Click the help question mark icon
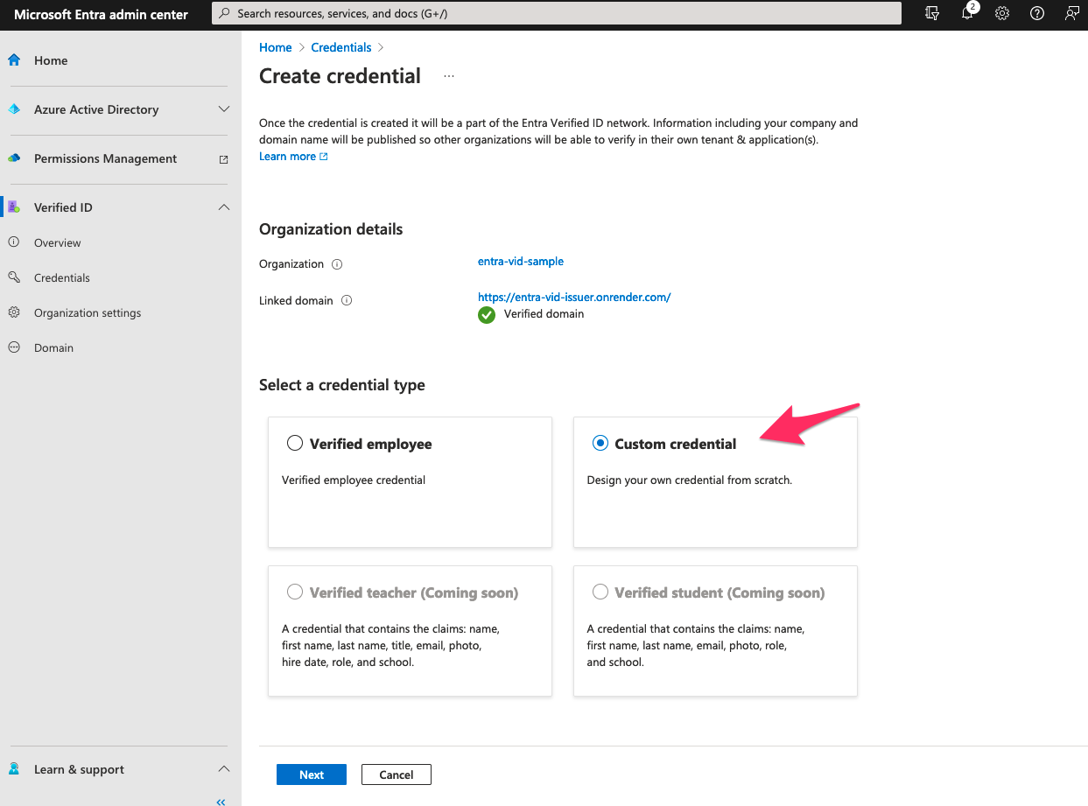1088x806 pixels. coord(1037,14)
